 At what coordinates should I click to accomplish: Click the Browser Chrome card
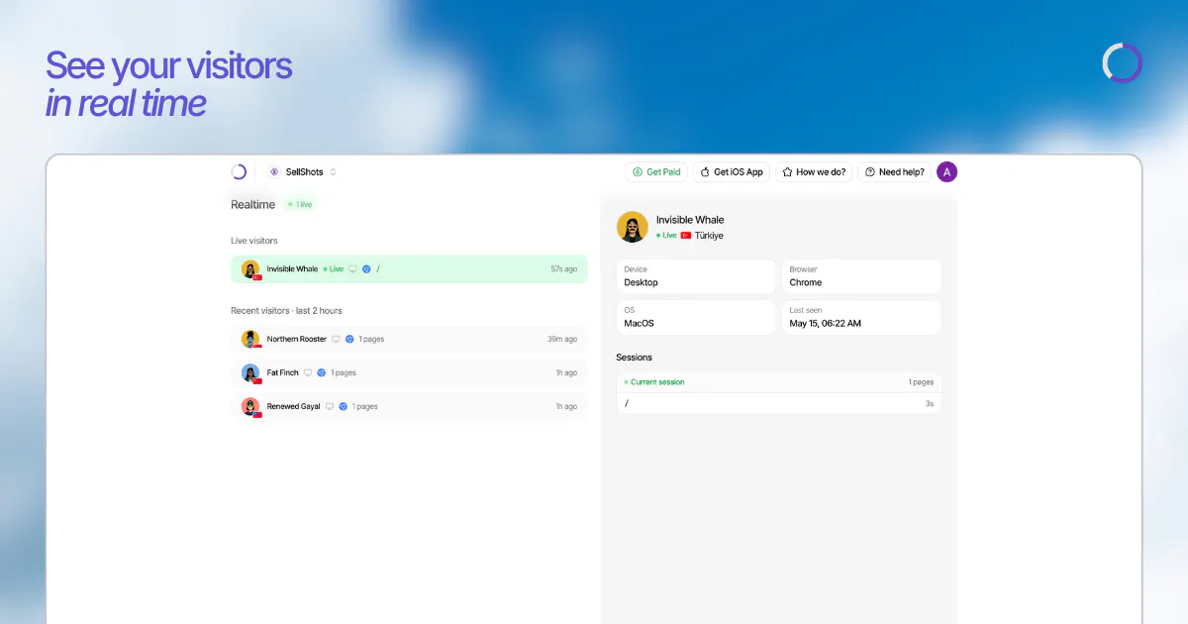coord(861,276)
